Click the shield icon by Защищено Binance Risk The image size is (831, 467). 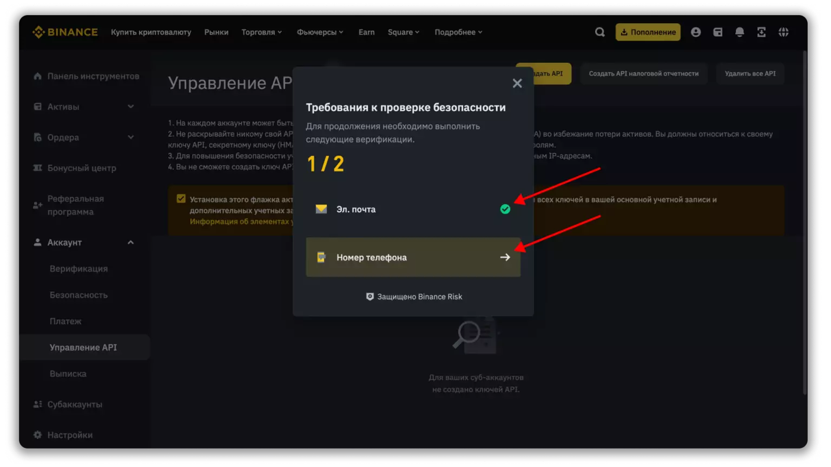(370, 297)
